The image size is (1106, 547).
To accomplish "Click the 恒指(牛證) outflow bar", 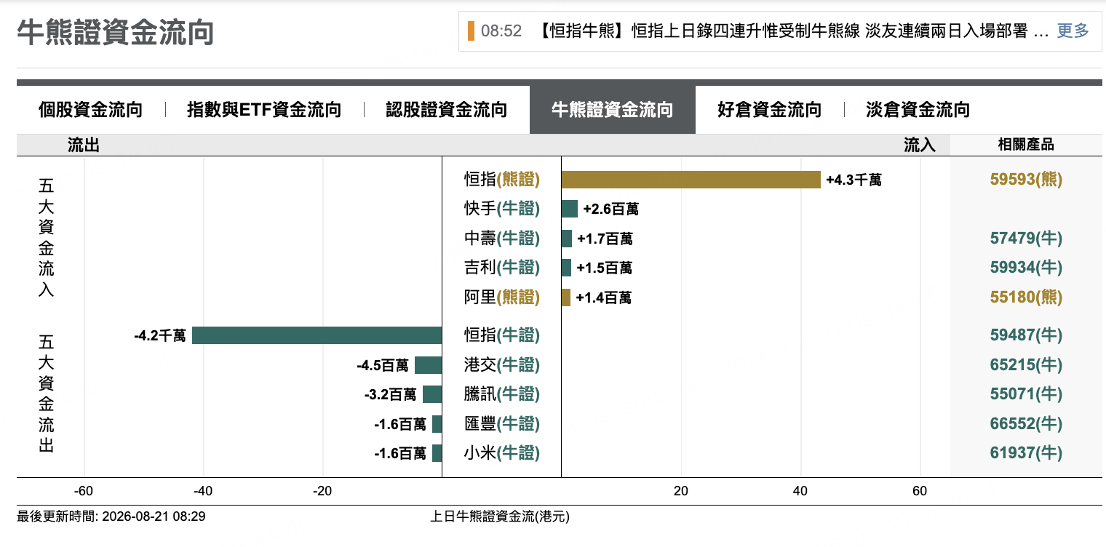I will pyautogui.click(x=317, y=335).
